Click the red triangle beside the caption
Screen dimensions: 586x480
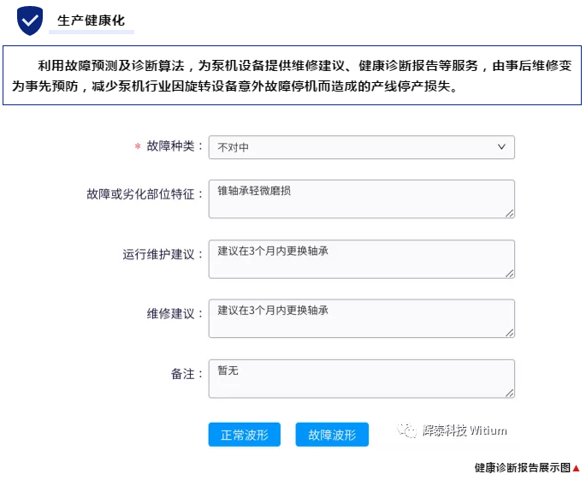pyautogui.click(x=577, y=468)
